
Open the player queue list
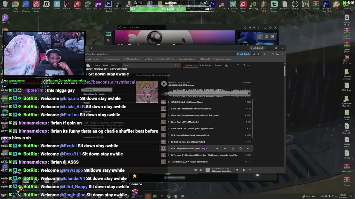[250, 170]
